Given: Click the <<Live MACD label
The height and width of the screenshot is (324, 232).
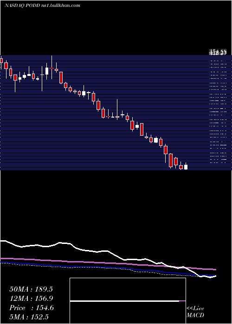Looking at the screenshot, I should [195, 312].
